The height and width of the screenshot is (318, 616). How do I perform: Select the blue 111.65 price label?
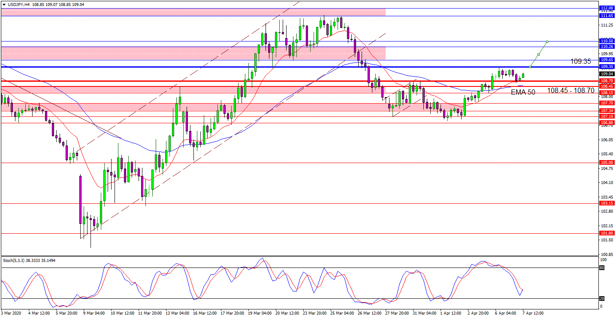[607, 16]
